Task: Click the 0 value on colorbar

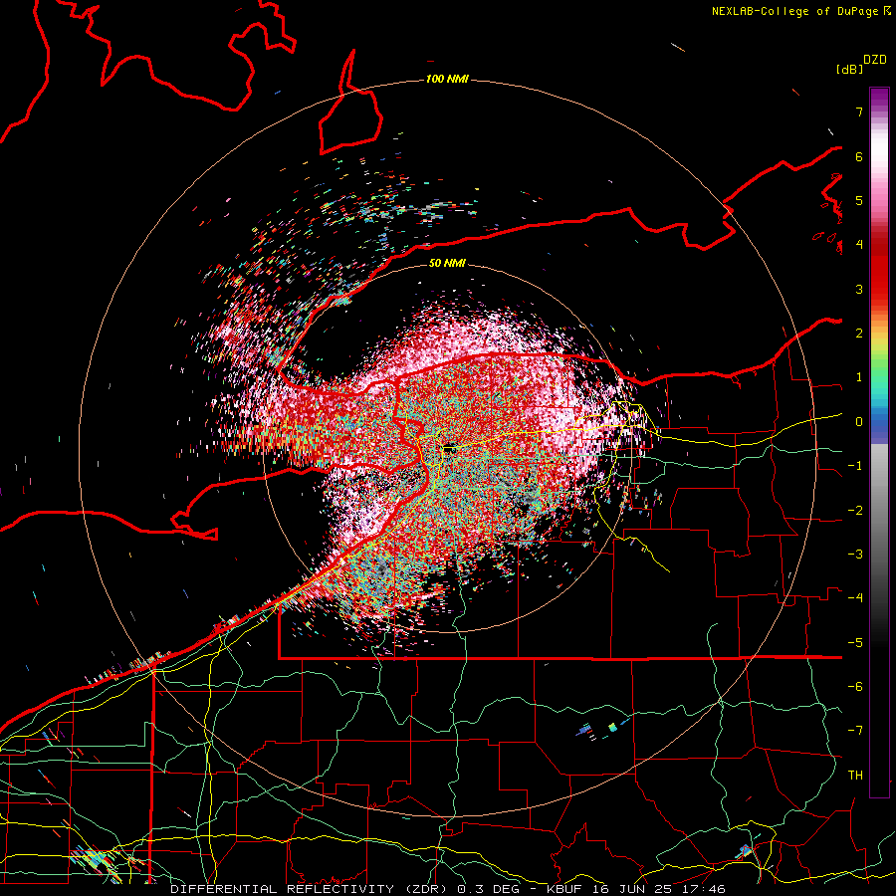Action: coord(859,422)
